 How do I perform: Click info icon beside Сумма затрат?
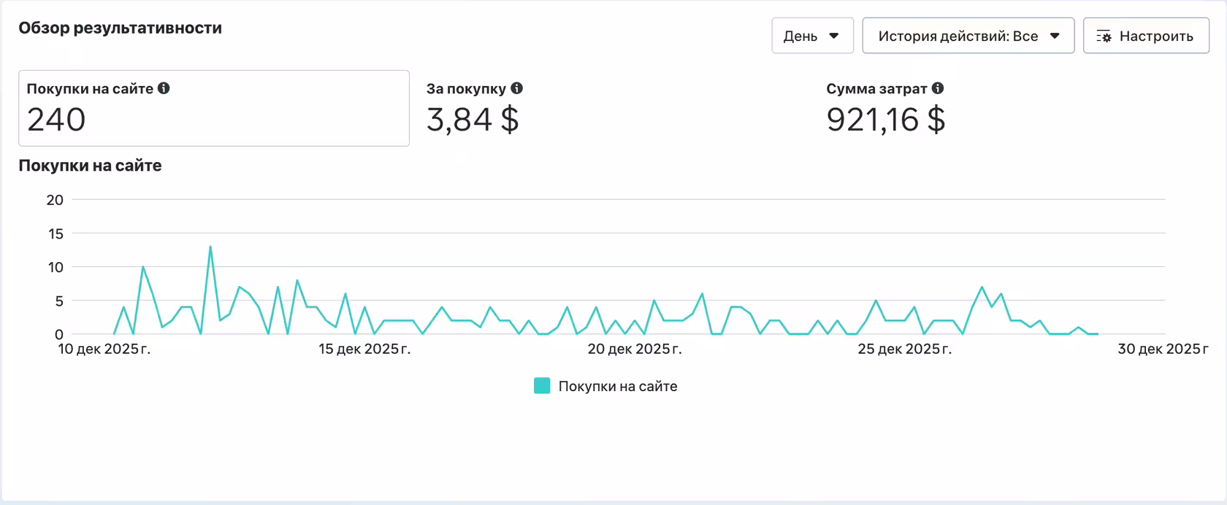(938, 88)
